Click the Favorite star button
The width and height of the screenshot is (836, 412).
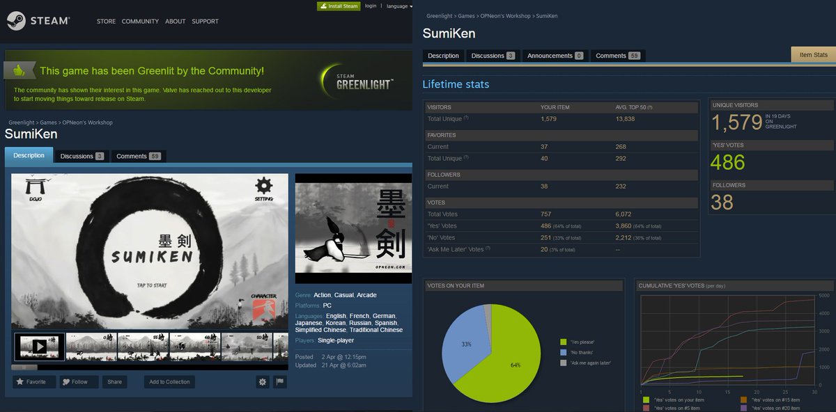point(34,381)
